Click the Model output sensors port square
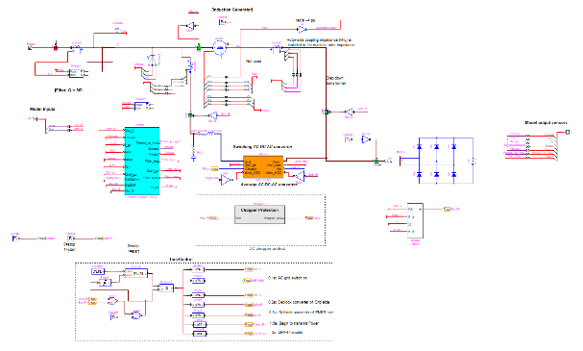The height and width of the screenshot is (351, 583). click(x=568, y=132)
